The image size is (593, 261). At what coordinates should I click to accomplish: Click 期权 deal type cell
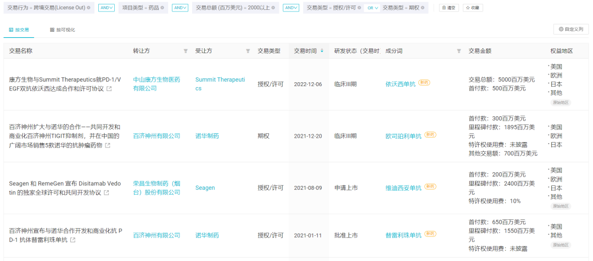(264, 136)
